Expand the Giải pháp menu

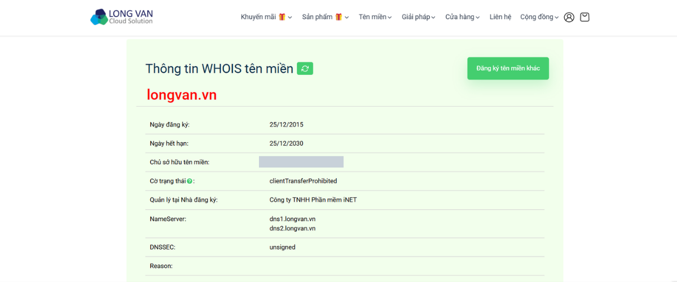pos(419,17)
